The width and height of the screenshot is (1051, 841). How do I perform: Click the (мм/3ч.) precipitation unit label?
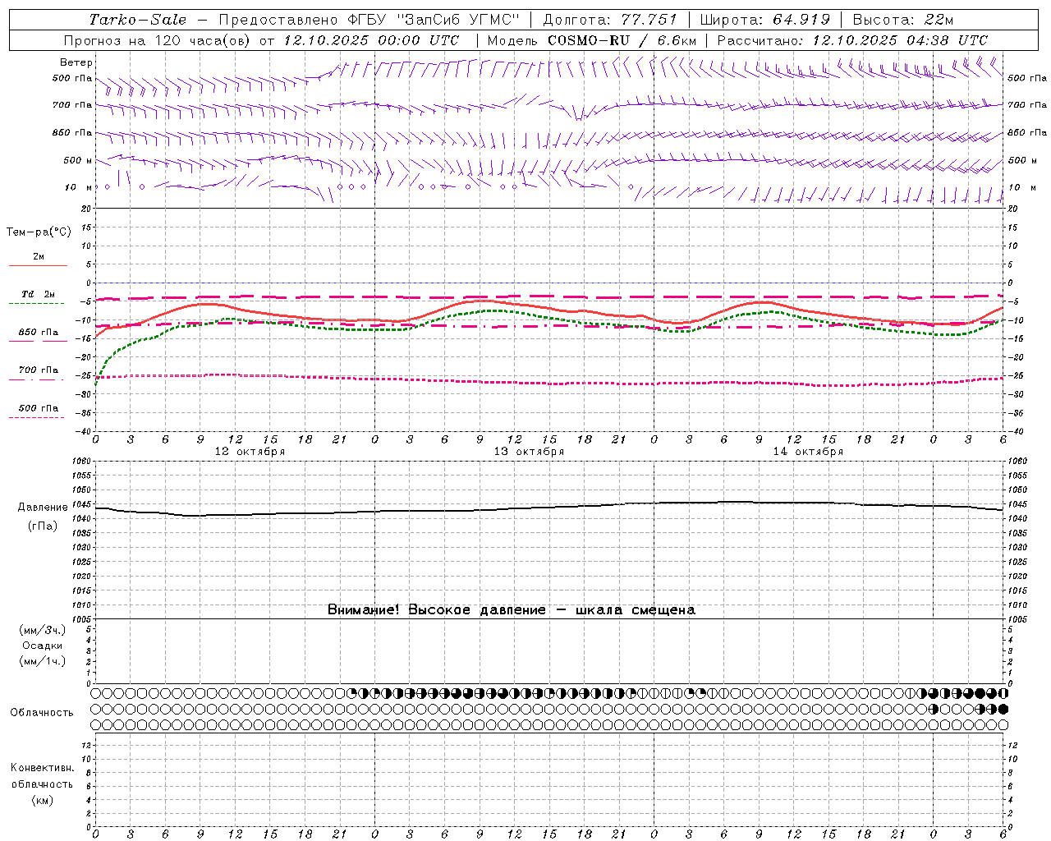43,630
